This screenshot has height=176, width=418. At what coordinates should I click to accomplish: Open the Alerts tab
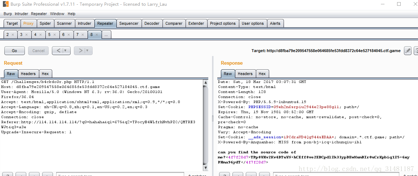275,23
